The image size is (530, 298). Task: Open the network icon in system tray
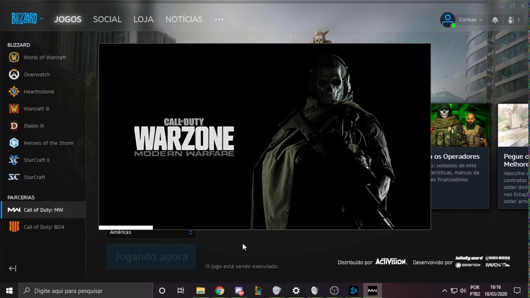point(454,291)
